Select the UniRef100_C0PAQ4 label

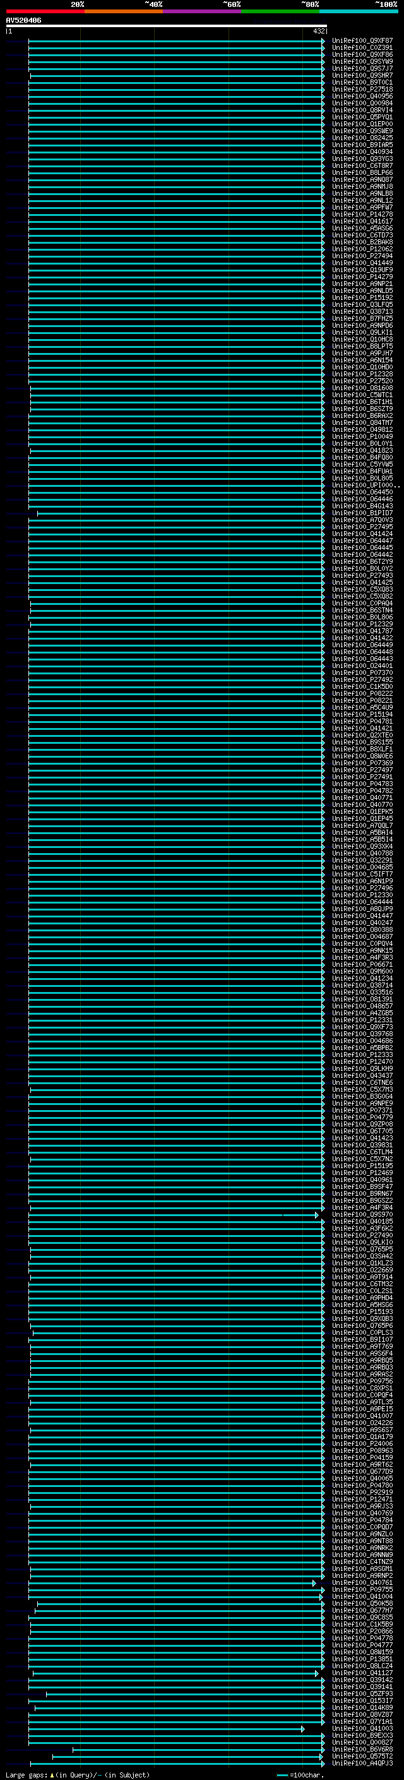tap(362, 603)
